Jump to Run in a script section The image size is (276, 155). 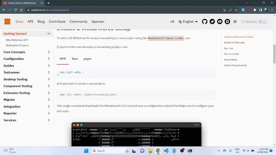click(231, 54)
